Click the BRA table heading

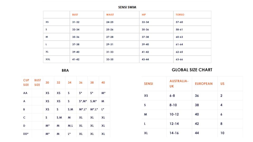coord(65,70)
